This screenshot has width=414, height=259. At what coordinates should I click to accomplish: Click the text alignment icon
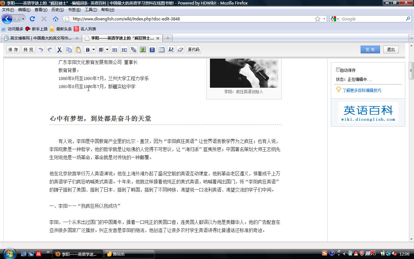101,50
